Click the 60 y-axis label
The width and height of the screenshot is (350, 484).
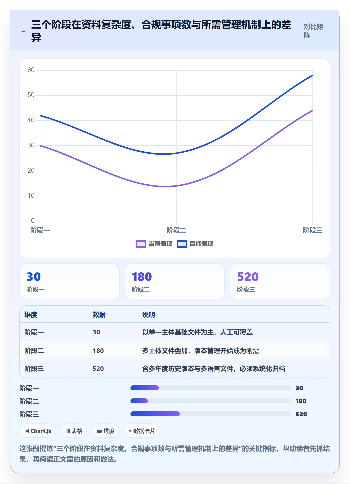tap(31, 70)
